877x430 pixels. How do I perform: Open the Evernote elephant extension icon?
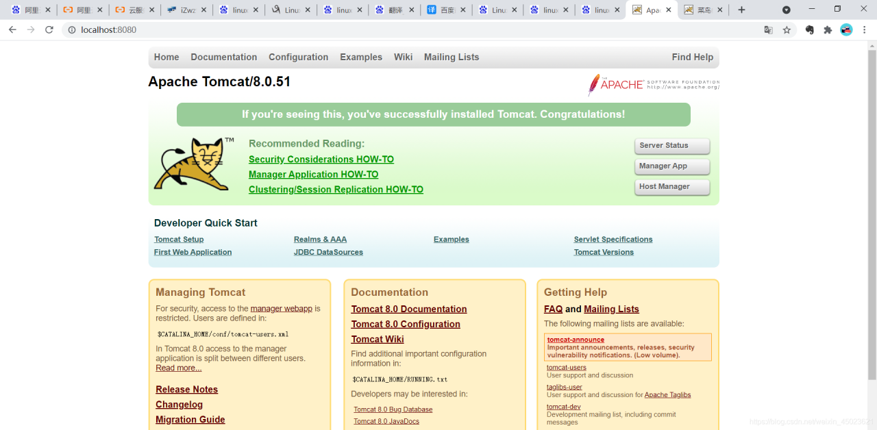pos(809,30)
